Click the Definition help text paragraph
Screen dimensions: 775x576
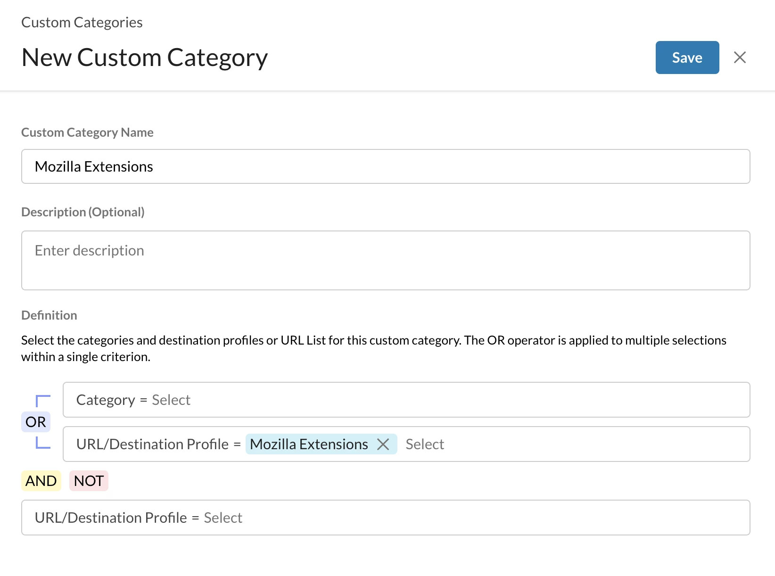(x=373, y=348)
